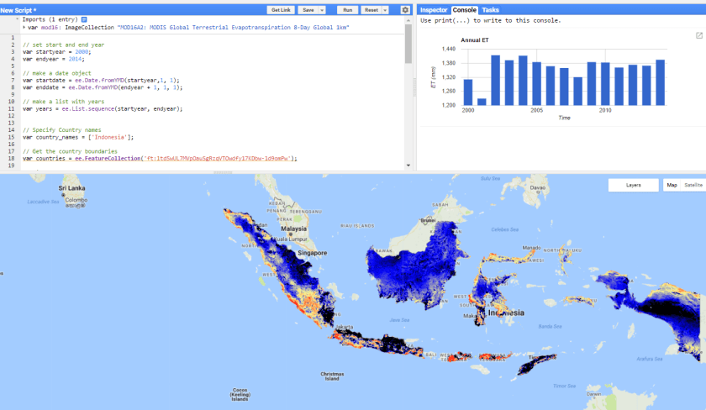This screenshot has width=706, height=410.
Task: Open the map Layers panel
Action: (633, 185)
